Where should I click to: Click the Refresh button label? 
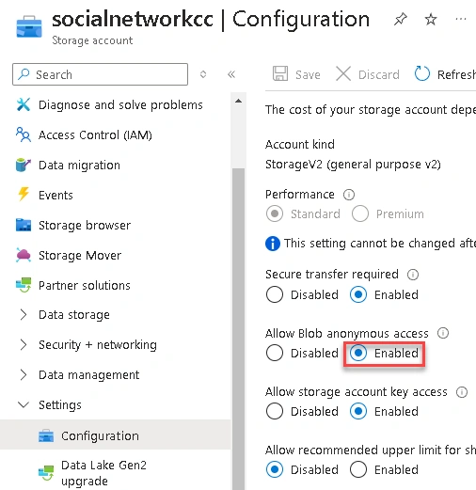(x=456, y=75)
